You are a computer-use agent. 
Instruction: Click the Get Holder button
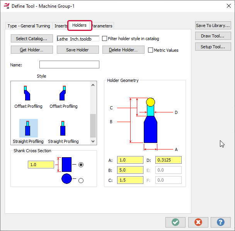click(32, 50)
